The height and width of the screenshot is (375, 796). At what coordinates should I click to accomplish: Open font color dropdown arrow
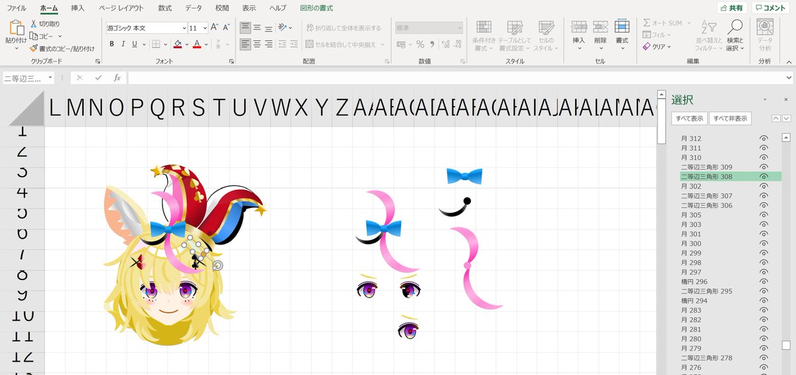point(206,44)
